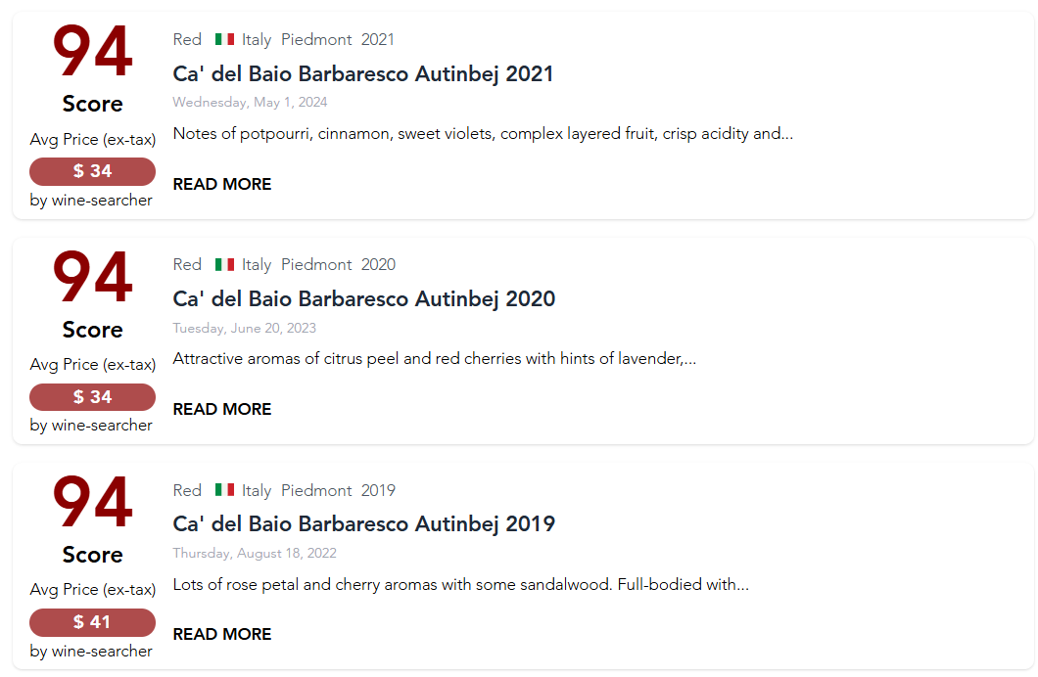The height and width of the screenshot is (677, 1038).
Task: Click the $ 34 price badge for 2021
Action: pos(92,171)
